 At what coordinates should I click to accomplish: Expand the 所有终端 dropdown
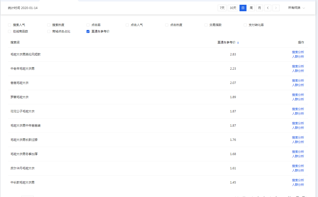coord(296,8)
